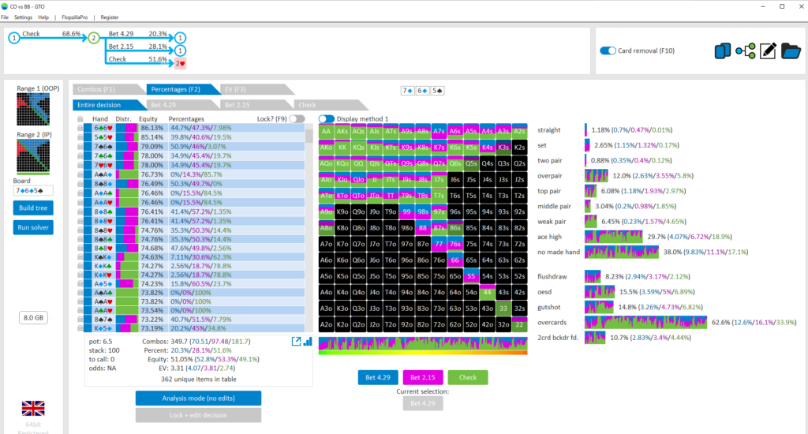
Task: Select the Bet 4.29 branch end node
Action: pyautogui.click(x=181, y=37)
